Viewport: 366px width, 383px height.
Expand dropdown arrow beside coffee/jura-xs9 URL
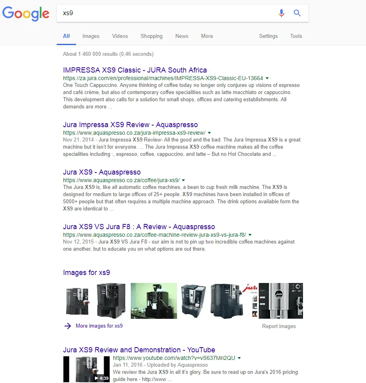pos(183,180)
